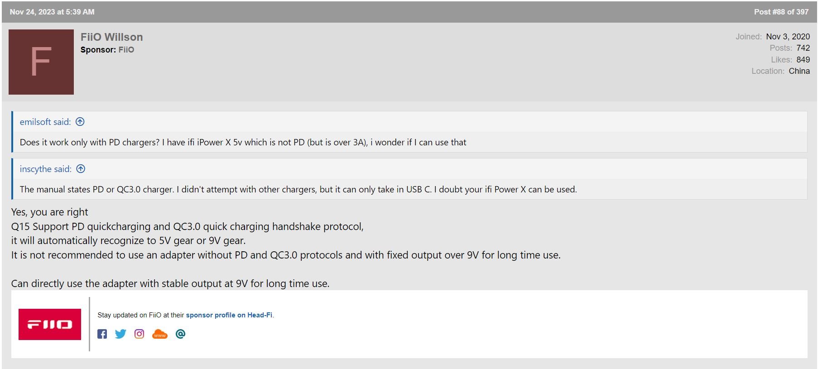Jump to emilsoft's original post arrow
Viewport: 818px width, 369px height.
[x=80, y=122]
